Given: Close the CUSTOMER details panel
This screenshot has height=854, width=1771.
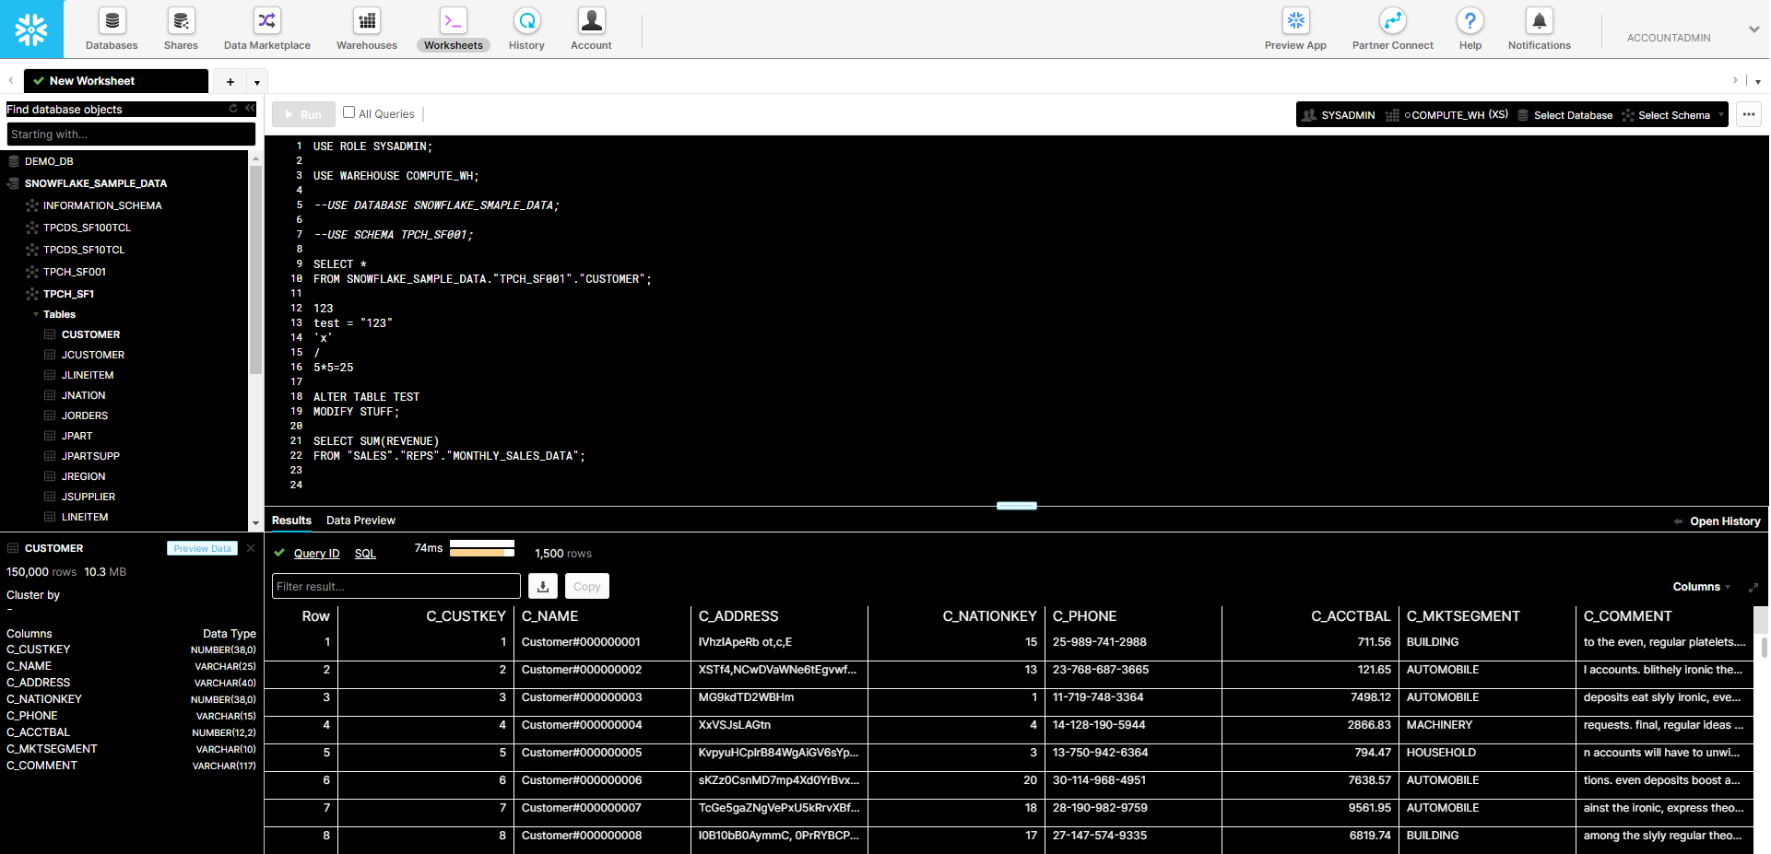Looking at the screenshot, I should tap(251, 548).
